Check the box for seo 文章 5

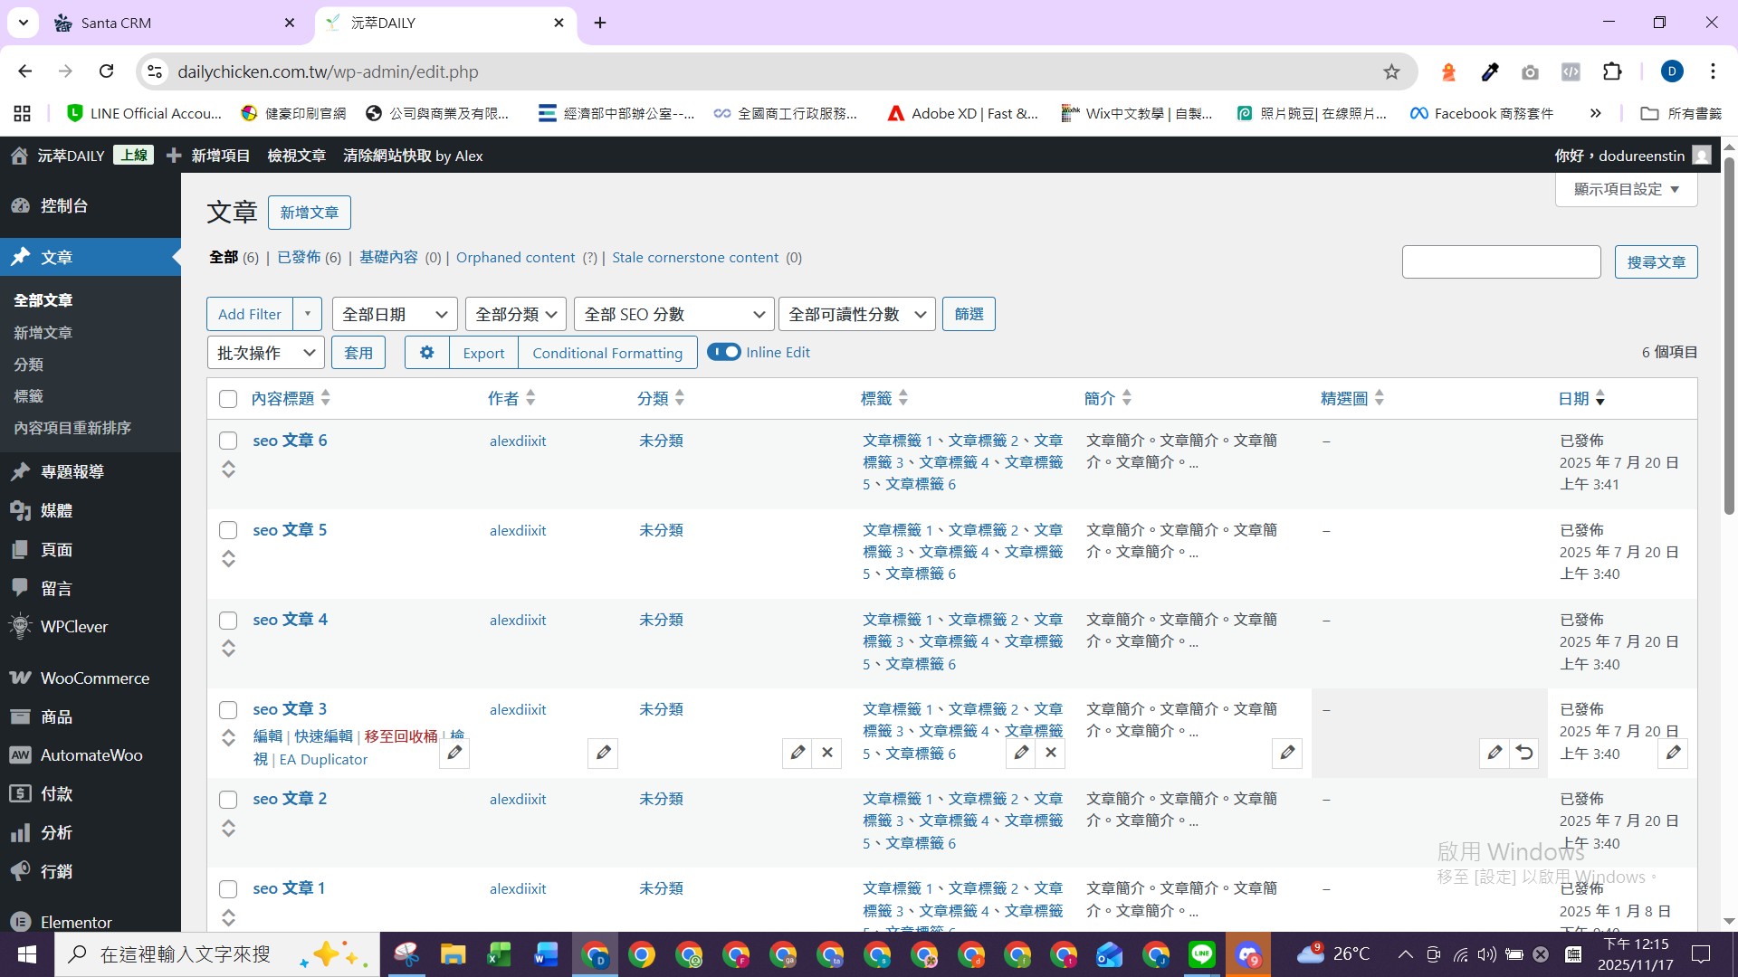228,530
